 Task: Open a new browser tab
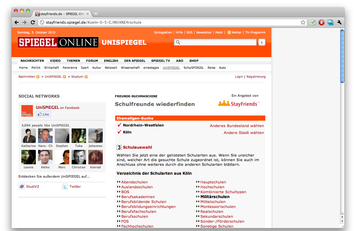click(96, 14)
